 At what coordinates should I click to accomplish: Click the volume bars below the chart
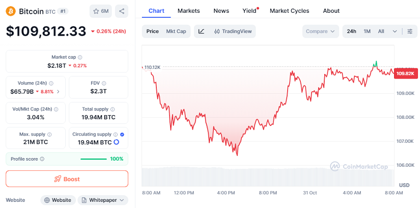pyautogui.click(x=268, y=177)
